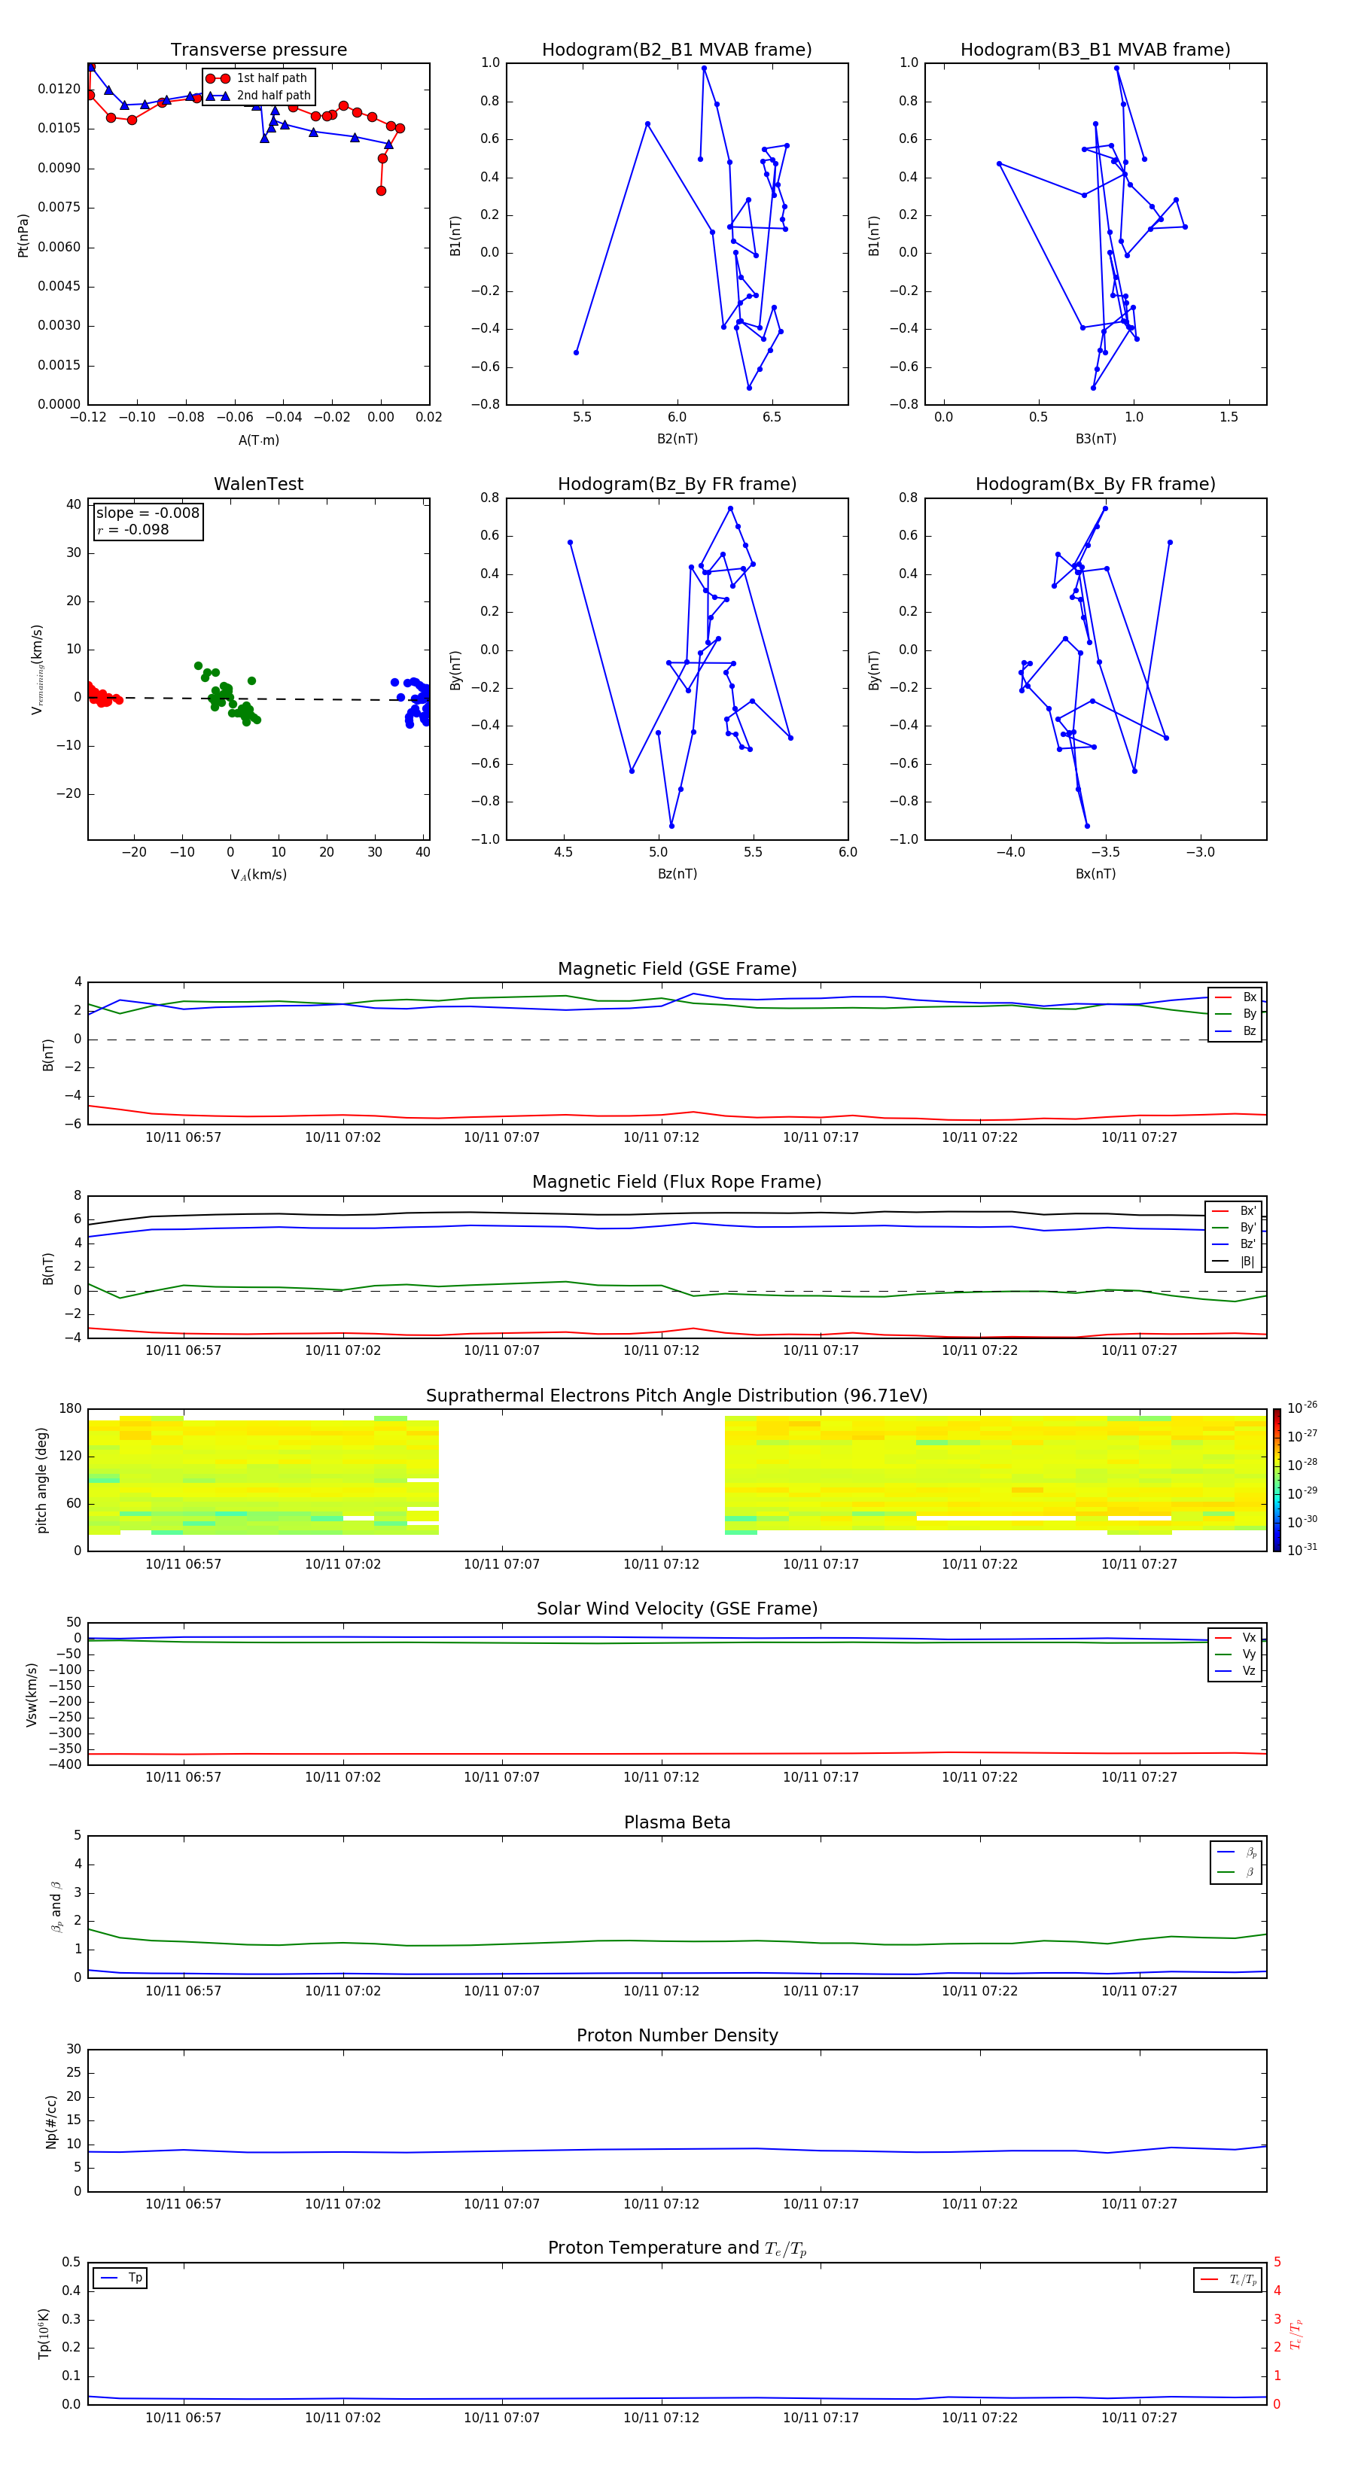Click the 'slope = -0.008' annotation

tap(148, 513)
